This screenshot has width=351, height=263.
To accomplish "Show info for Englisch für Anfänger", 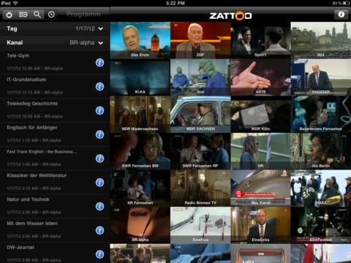I will coord(99,134).
